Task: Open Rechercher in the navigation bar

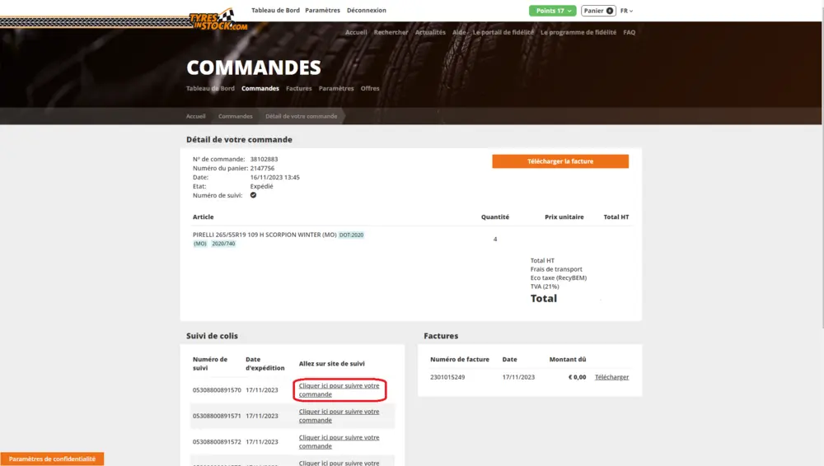Action: (x=391, y=32)
